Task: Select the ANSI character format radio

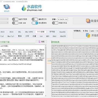Action: 90,31
